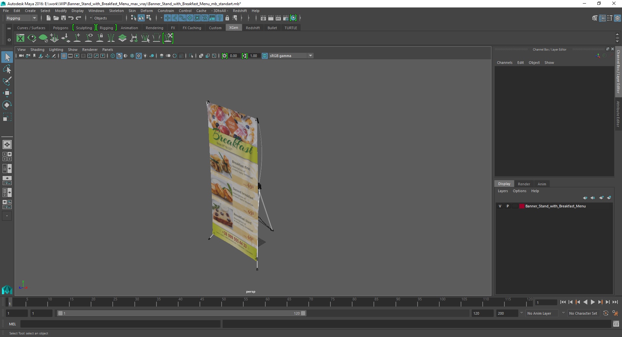Switch to single perspective view layout

pos(7,144)
